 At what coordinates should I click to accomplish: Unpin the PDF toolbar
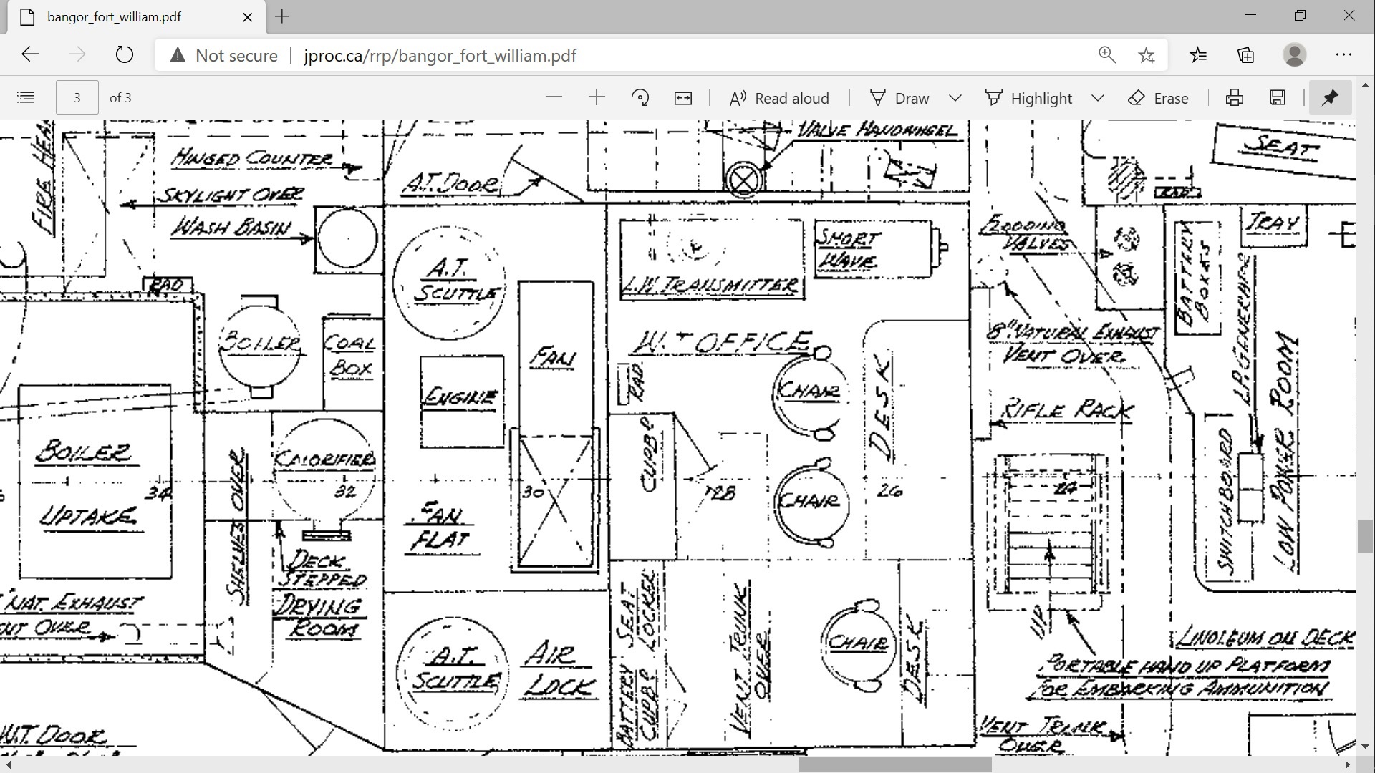pos(1330,98)
